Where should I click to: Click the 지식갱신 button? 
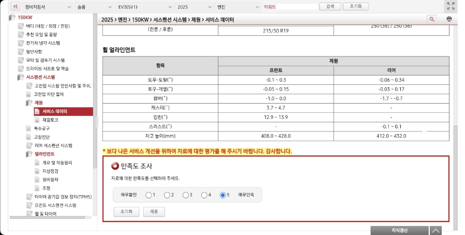tap(399, 230)
